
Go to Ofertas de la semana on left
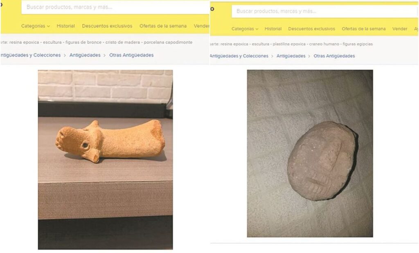tap(163, 26)
